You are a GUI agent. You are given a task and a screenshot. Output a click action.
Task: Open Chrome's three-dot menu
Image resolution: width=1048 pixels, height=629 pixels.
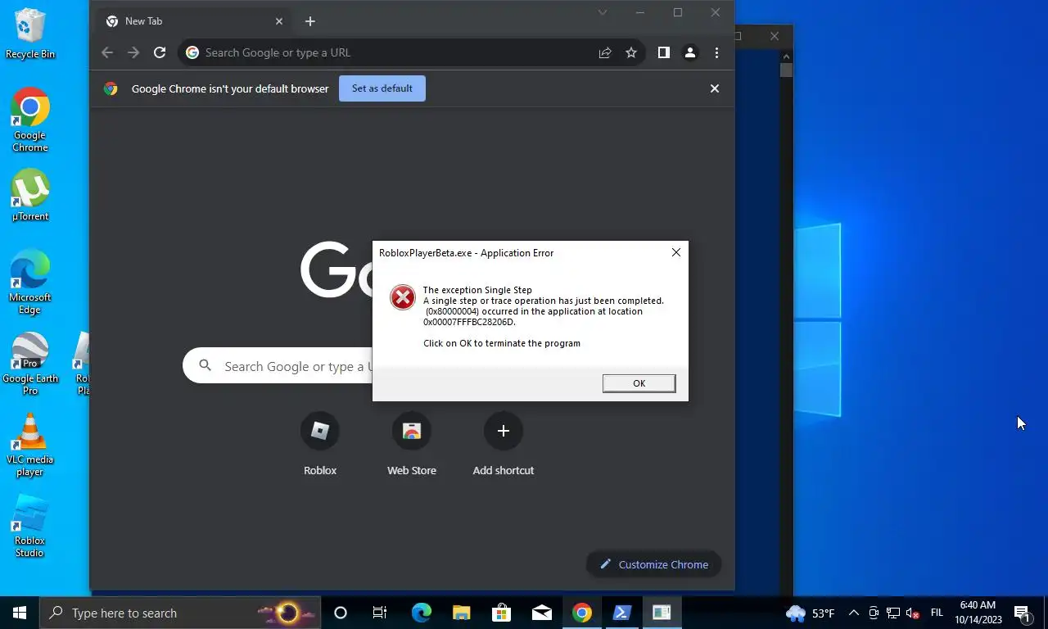pos(716,52)
